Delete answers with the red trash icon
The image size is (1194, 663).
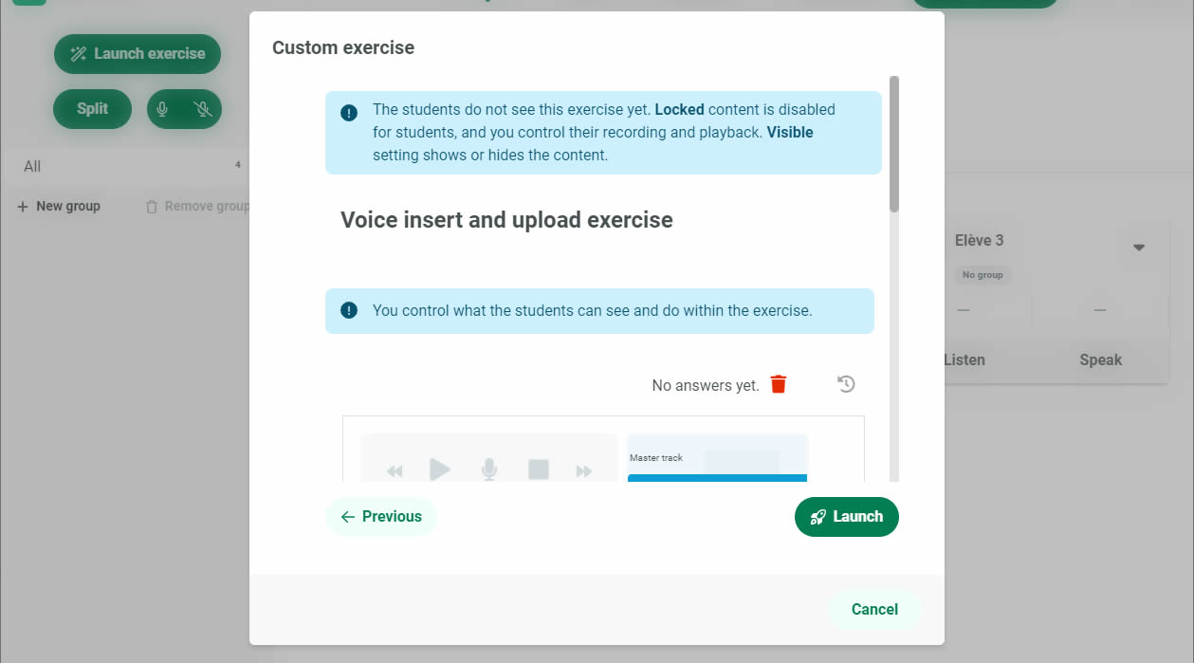click(779, 384)
